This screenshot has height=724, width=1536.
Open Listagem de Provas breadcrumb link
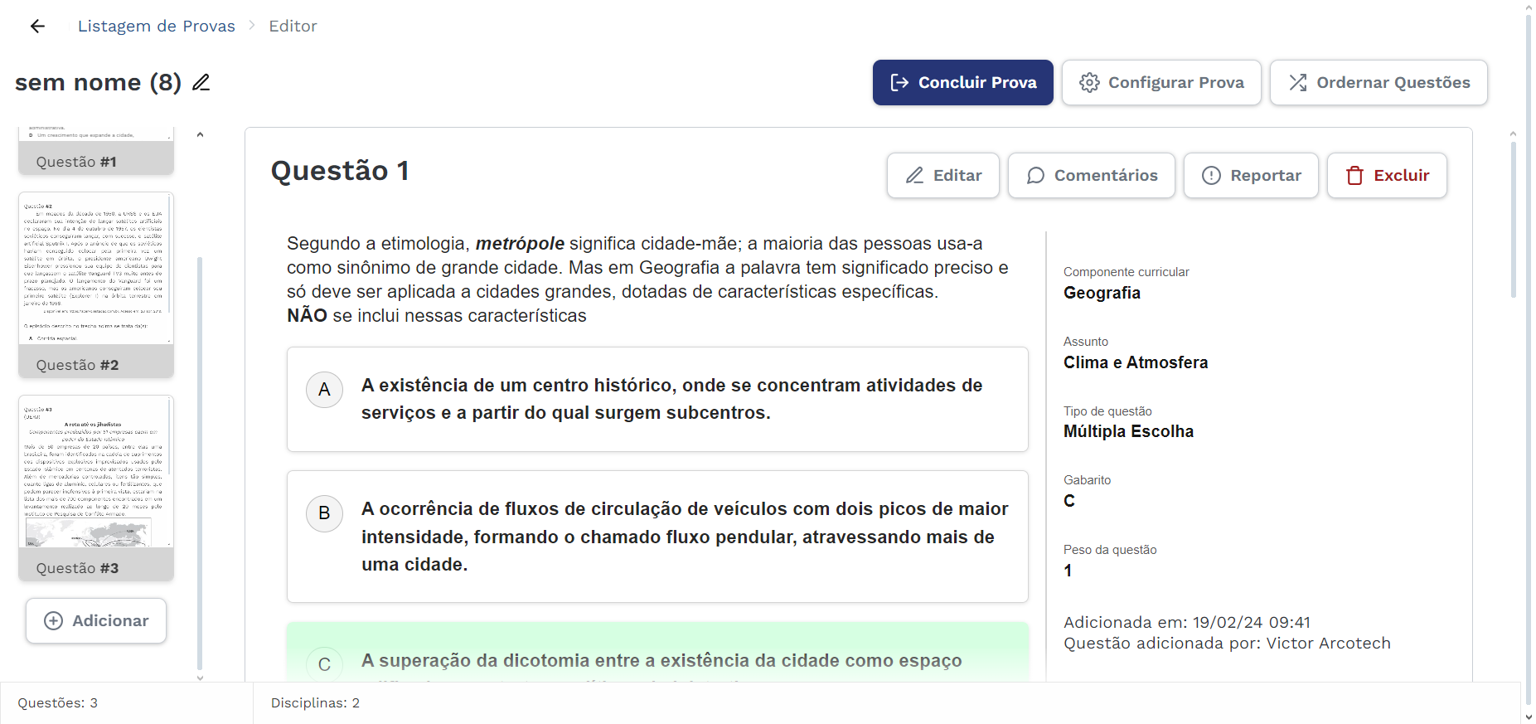pyautogui.click(x=156, y=26)
